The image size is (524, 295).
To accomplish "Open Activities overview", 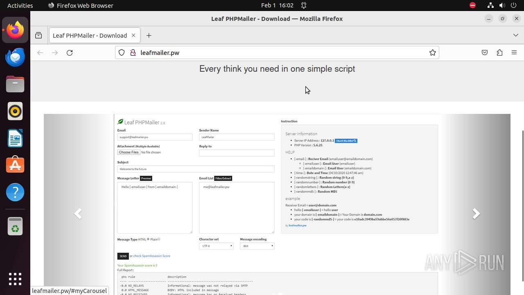I will point(20,5).
